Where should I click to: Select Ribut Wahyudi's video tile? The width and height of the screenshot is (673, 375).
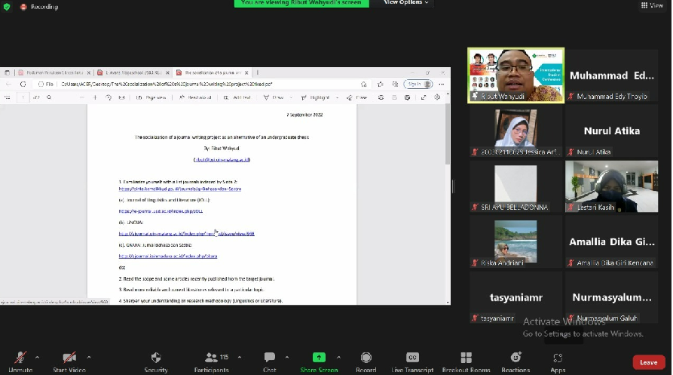[515, 75]
